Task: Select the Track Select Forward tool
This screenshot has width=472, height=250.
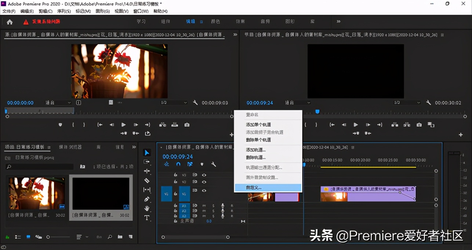Action: (x=147, y=162)
